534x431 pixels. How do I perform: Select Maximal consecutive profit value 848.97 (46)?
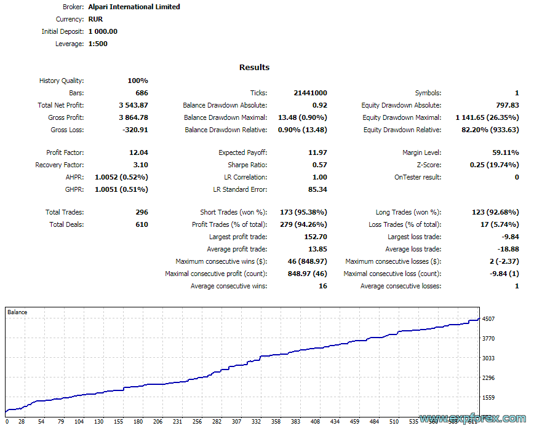(308, 274)
